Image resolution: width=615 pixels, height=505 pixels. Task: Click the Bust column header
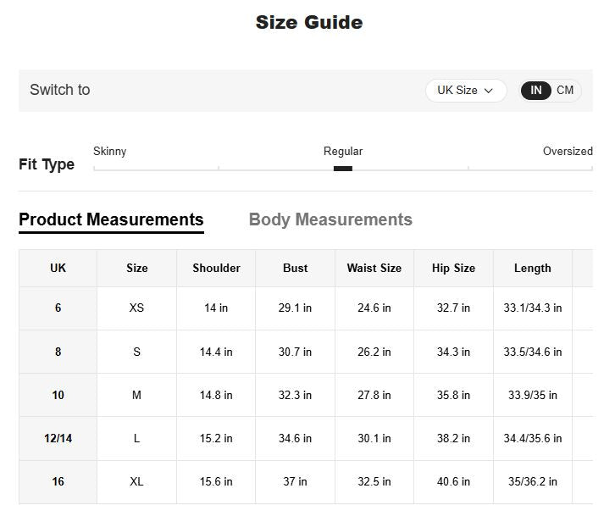tap(295, 269)
